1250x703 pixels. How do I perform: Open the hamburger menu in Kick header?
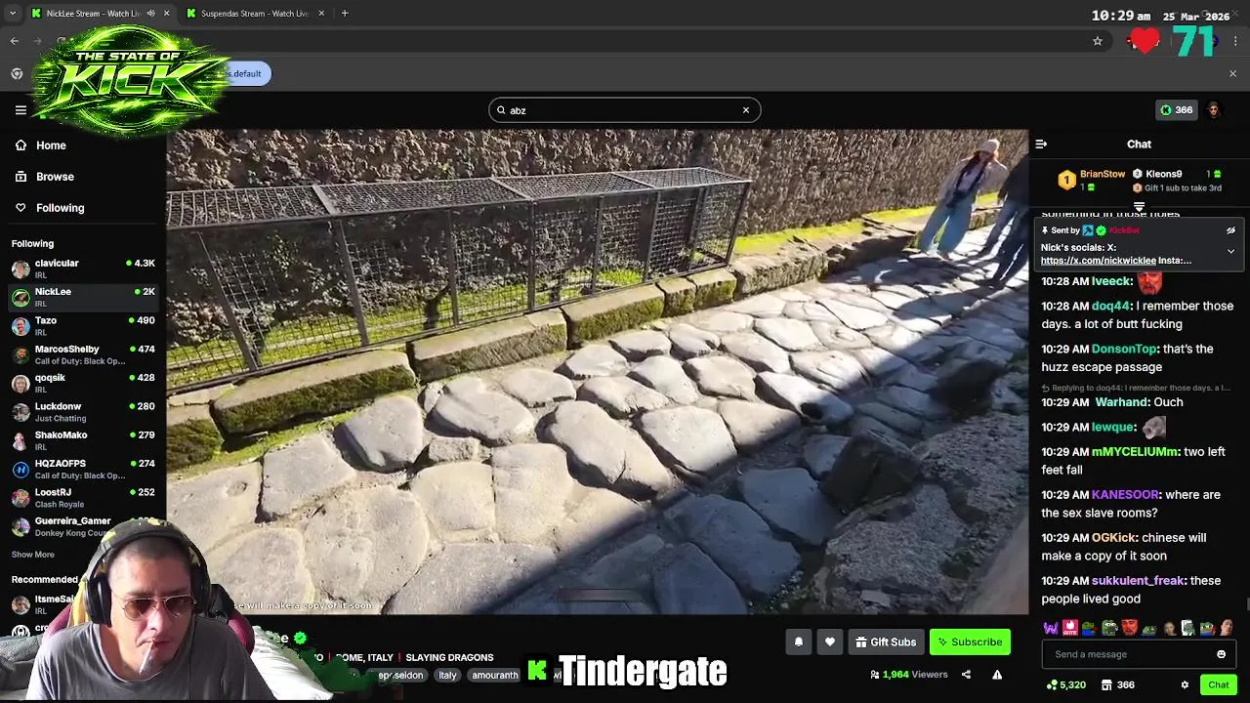point(21,109)
